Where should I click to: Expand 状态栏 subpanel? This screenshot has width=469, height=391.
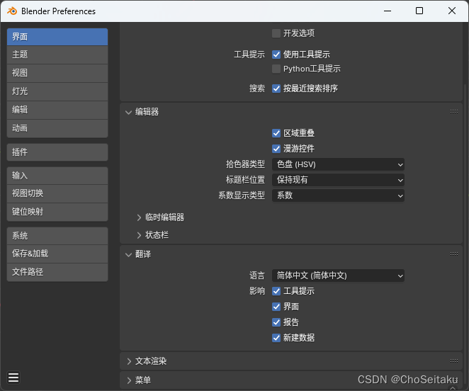[139, 235]
